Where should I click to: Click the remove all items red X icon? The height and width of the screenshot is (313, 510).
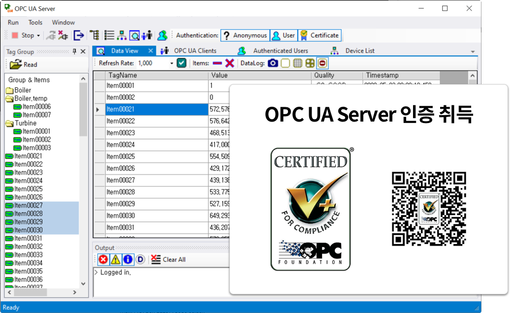pos(229,63)
